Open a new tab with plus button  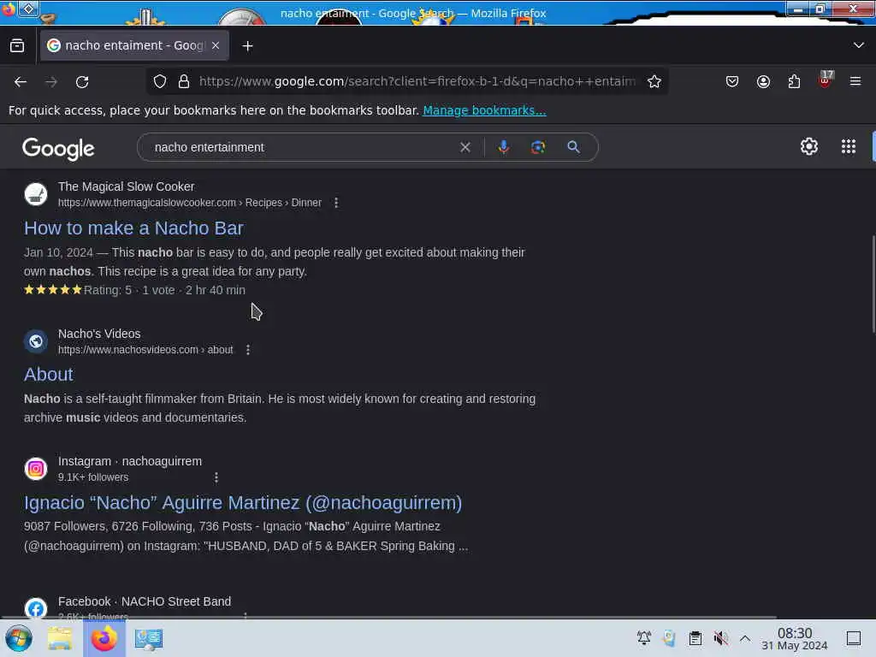[247, 46]
